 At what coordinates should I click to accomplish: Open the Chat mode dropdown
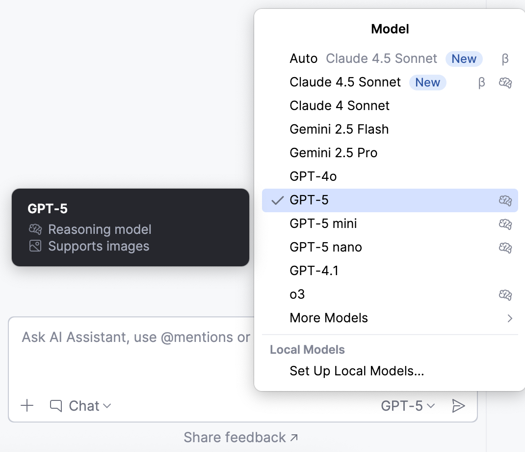click(x=87, y=406)
